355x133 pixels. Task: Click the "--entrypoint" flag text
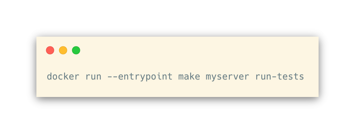(140, 77)
